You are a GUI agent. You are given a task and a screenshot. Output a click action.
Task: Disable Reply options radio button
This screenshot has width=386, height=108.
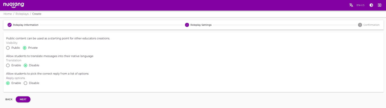[x=25, y=83]
